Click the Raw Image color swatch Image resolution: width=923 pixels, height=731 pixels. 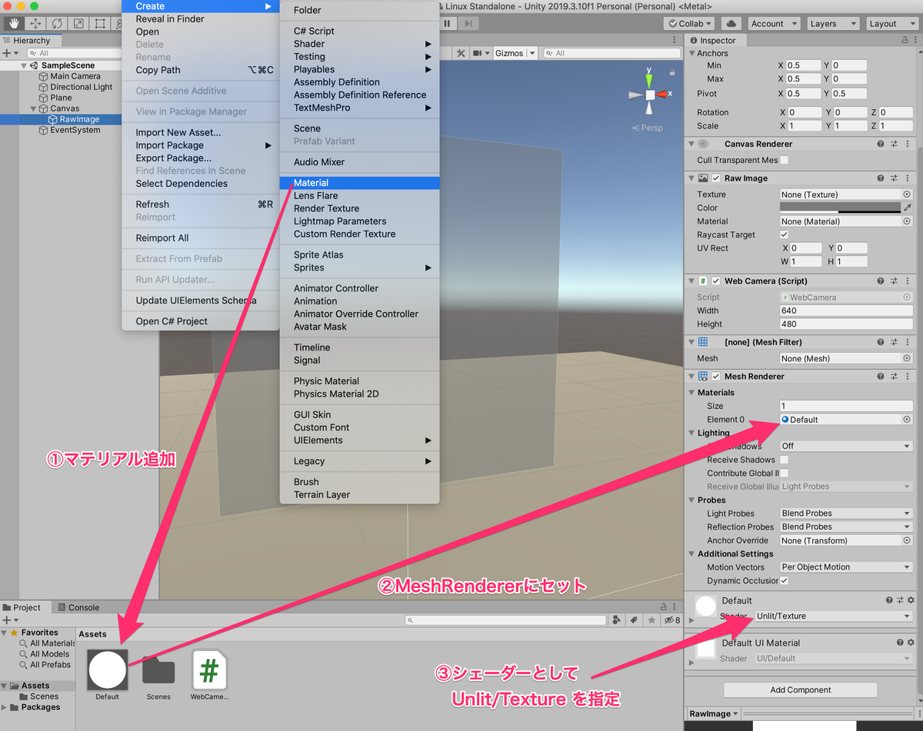coord(840,208)
